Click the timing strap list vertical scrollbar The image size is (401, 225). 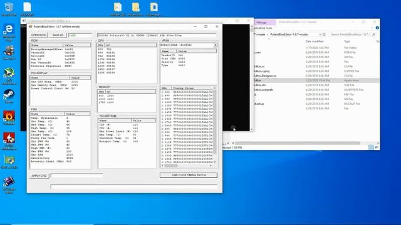214,122
